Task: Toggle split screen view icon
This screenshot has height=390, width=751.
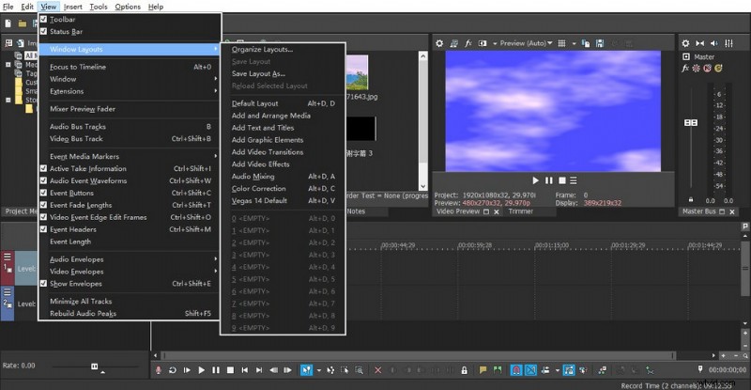Action: tap(483, 43)
